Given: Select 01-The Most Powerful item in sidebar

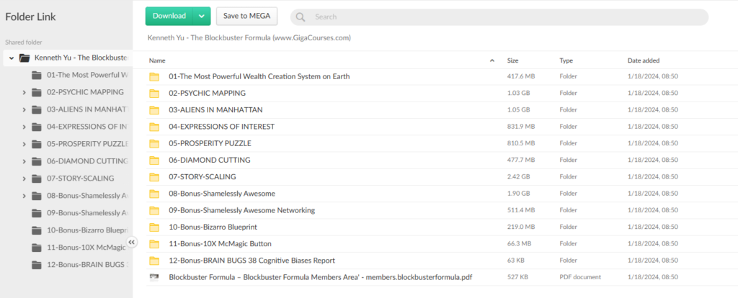Looking at the screenshot, I should pos(86,75).
